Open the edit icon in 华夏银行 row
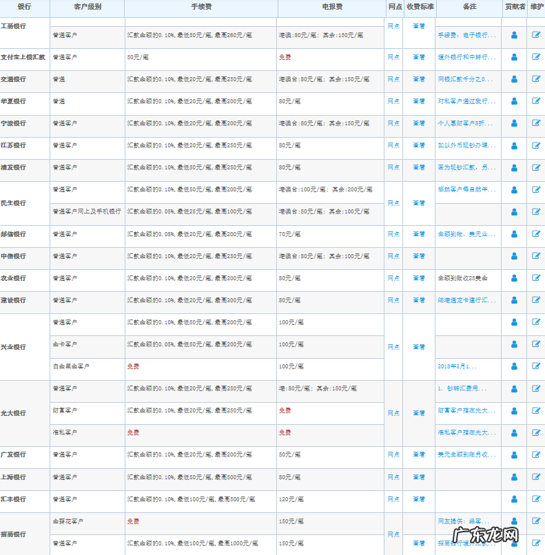 click(x=536, y=101)
